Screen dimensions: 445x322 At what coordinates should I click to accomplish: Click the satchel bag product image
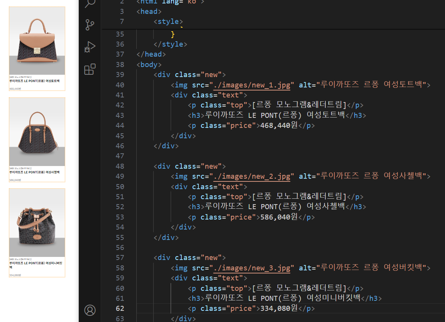37,132
